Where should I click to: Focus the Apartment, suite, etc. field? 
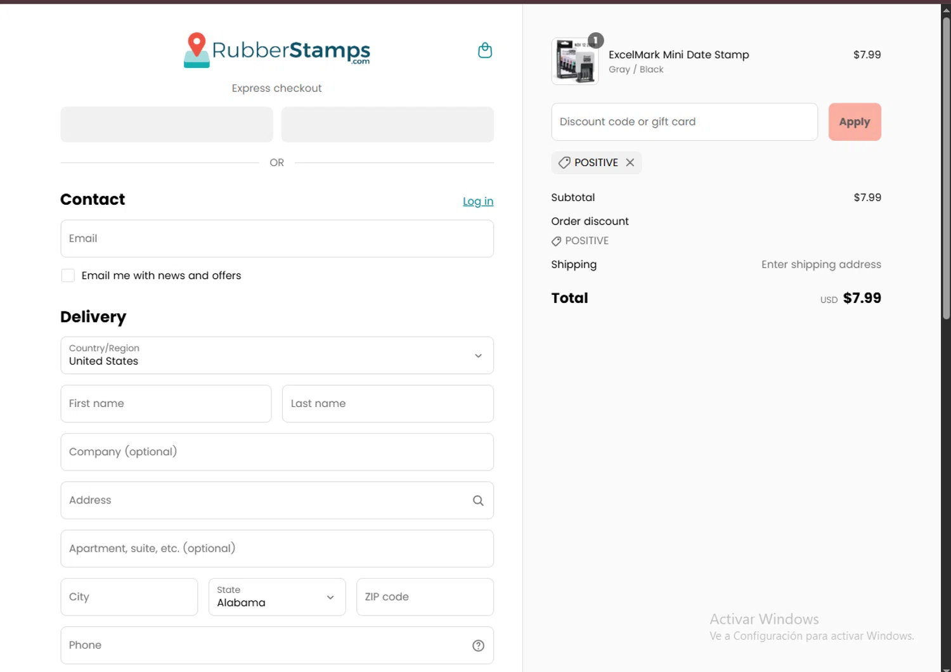point(277,548)
